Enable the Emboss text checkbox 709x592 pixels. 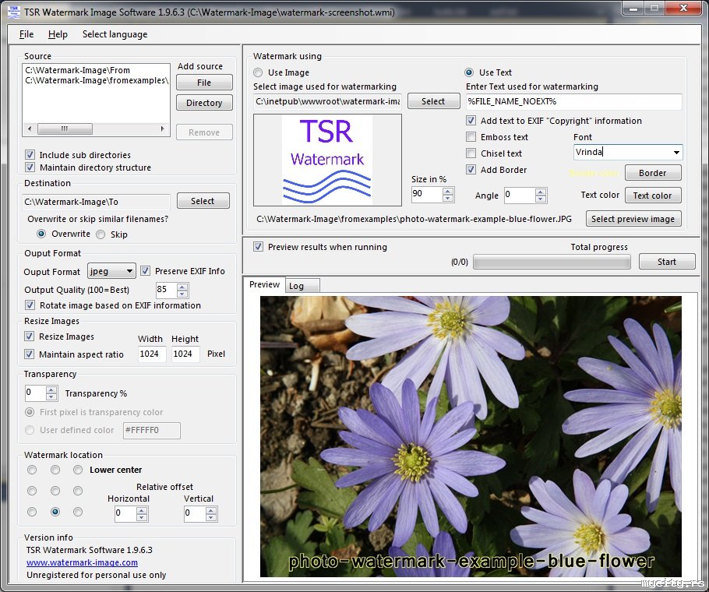click(471, 137)
